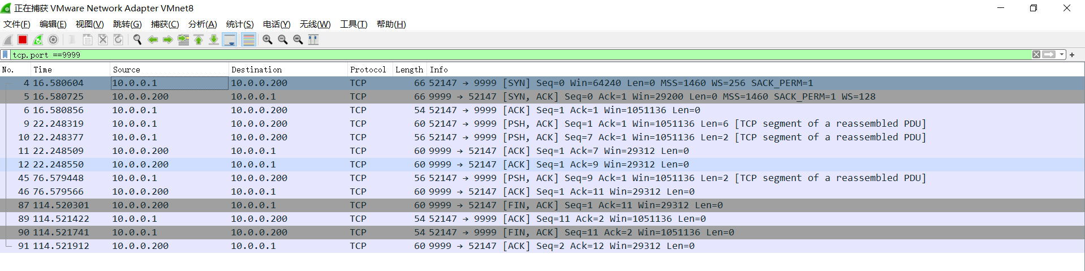The height and width of the screenshot is (271, 1085).
Task: Minimize the Wireshark window
Action: coord(1001,8)
